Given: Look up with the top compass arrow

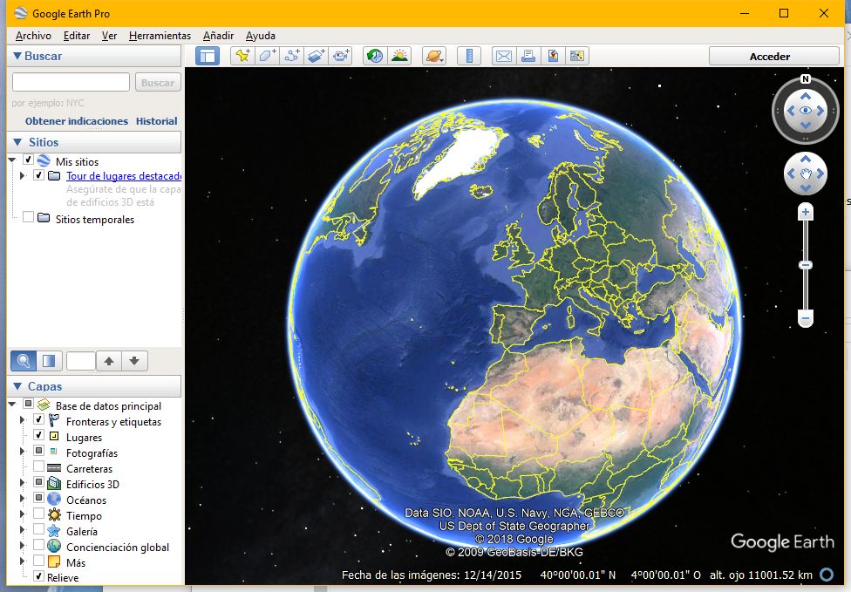Looking at the screenshot, I should click(x=806, y=96).
